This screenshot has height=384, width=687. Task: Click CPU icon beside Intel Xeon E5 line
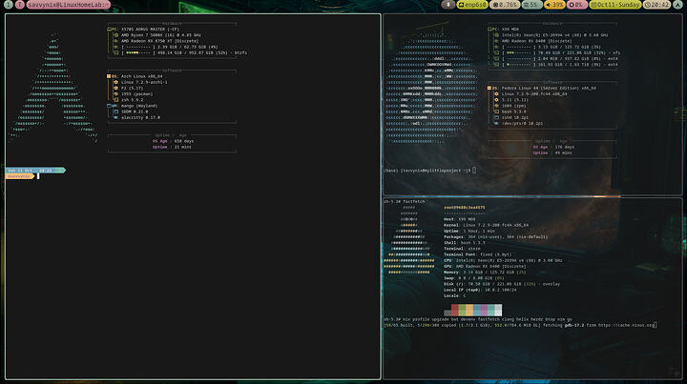pyautogui.click(x=497, y=35)
